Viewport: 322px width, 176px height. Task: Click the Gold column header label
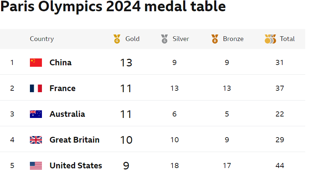[132, 39]
